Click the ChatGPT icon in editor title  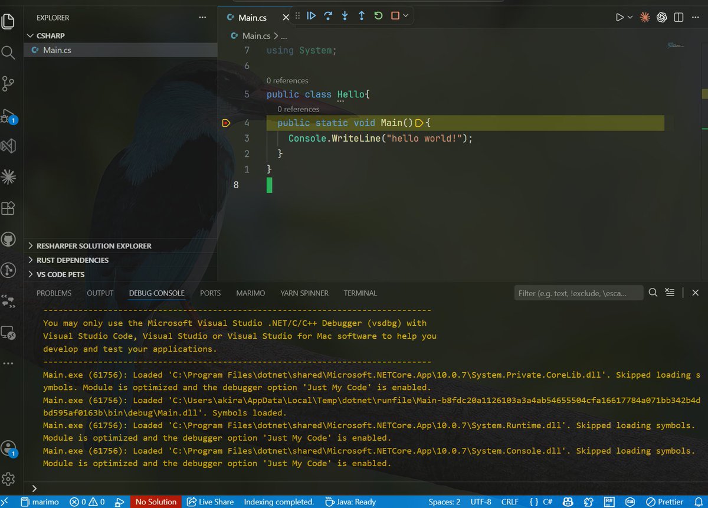coord(662,18)
